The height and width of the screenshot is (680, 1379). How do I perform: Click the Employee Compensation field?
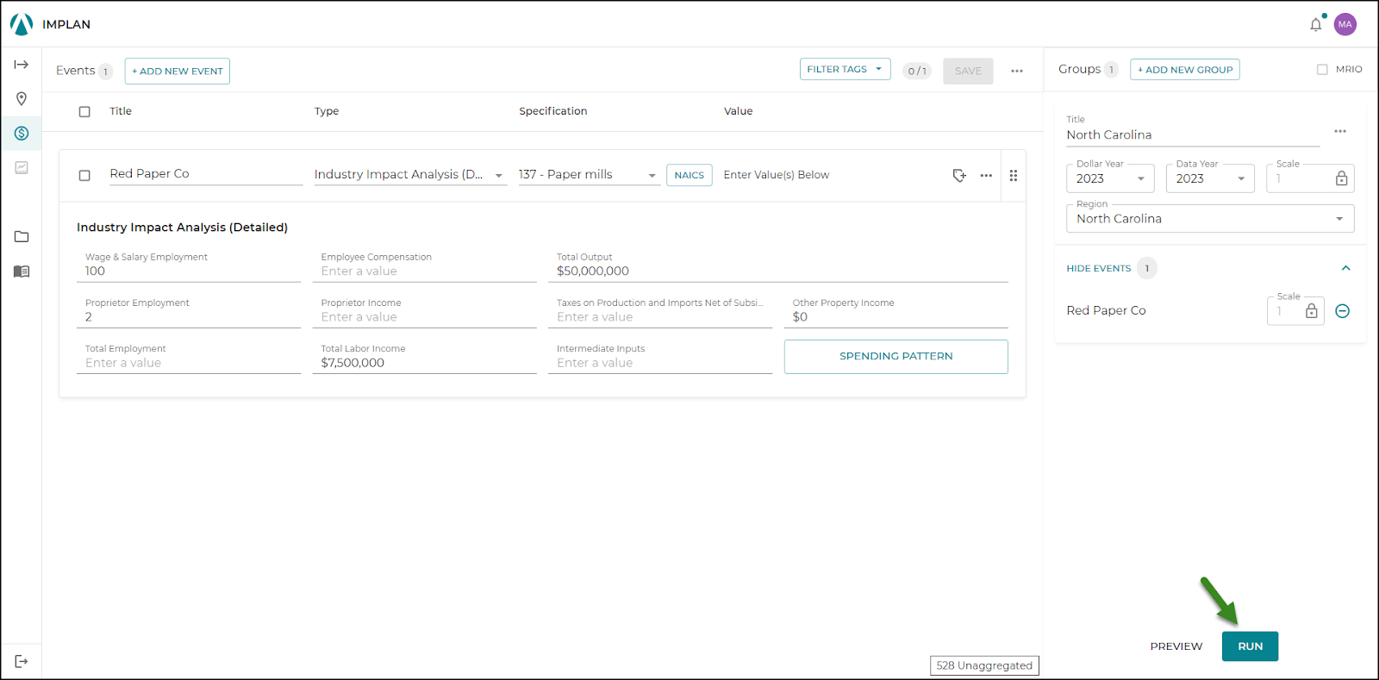(425, 265)
